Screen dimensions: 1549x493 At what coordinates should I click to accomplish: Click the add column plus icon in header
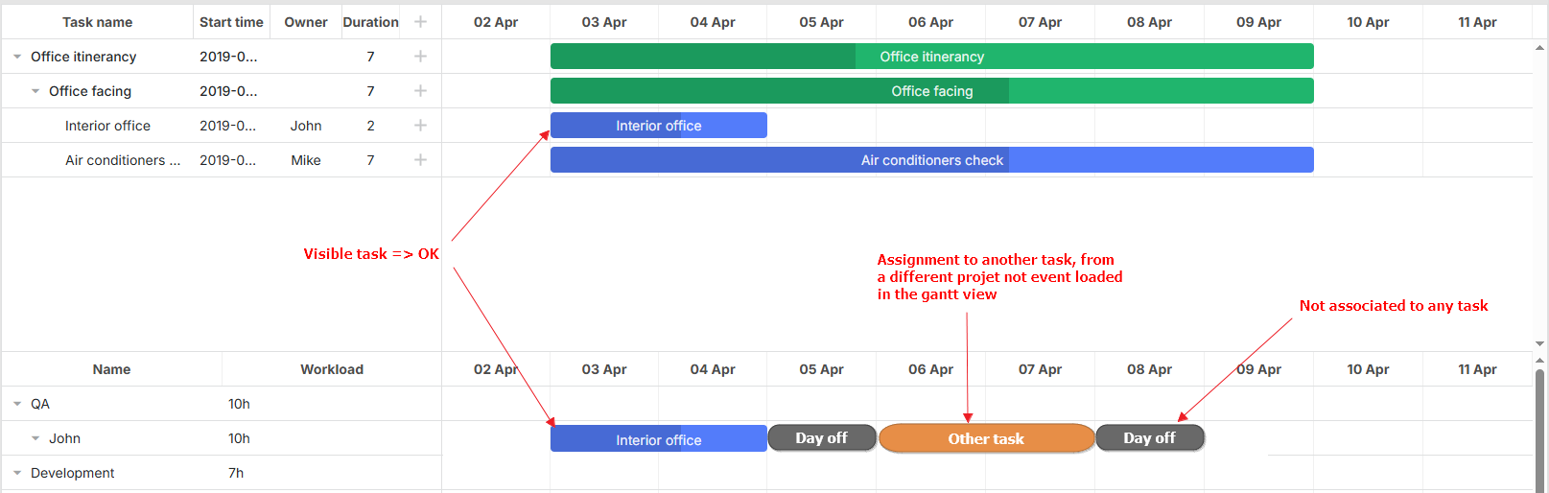click(x=420, y=22)
